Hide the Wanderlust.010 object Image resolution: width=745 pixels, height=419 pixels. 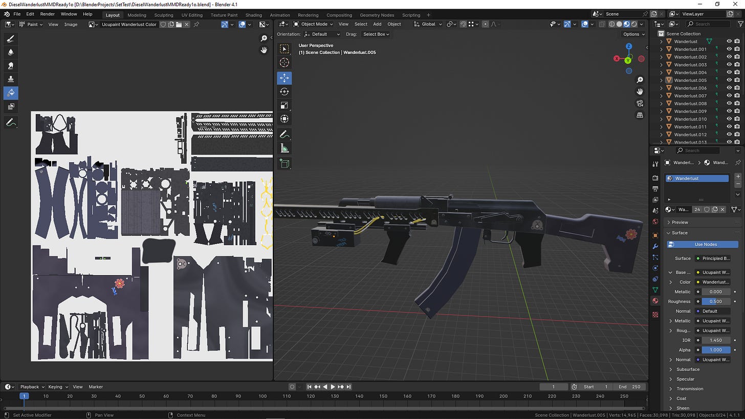729,119
